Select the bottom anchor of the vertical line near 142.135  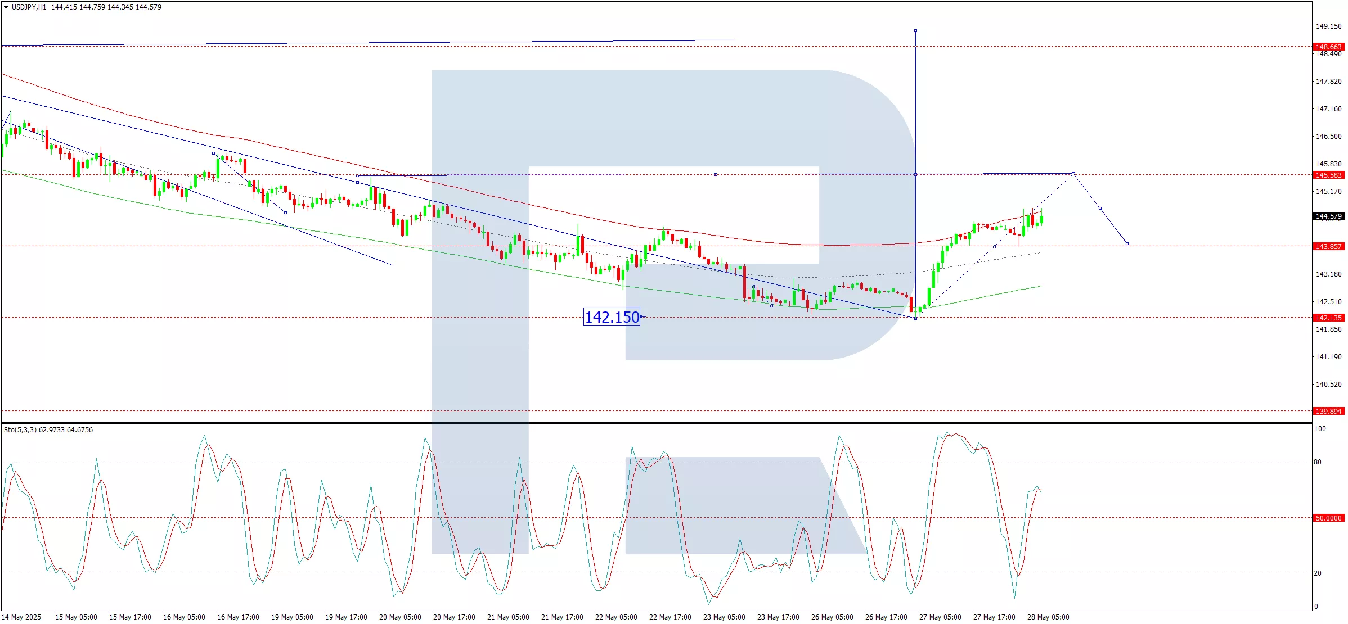pyautogui.click(x=915, y=319)
